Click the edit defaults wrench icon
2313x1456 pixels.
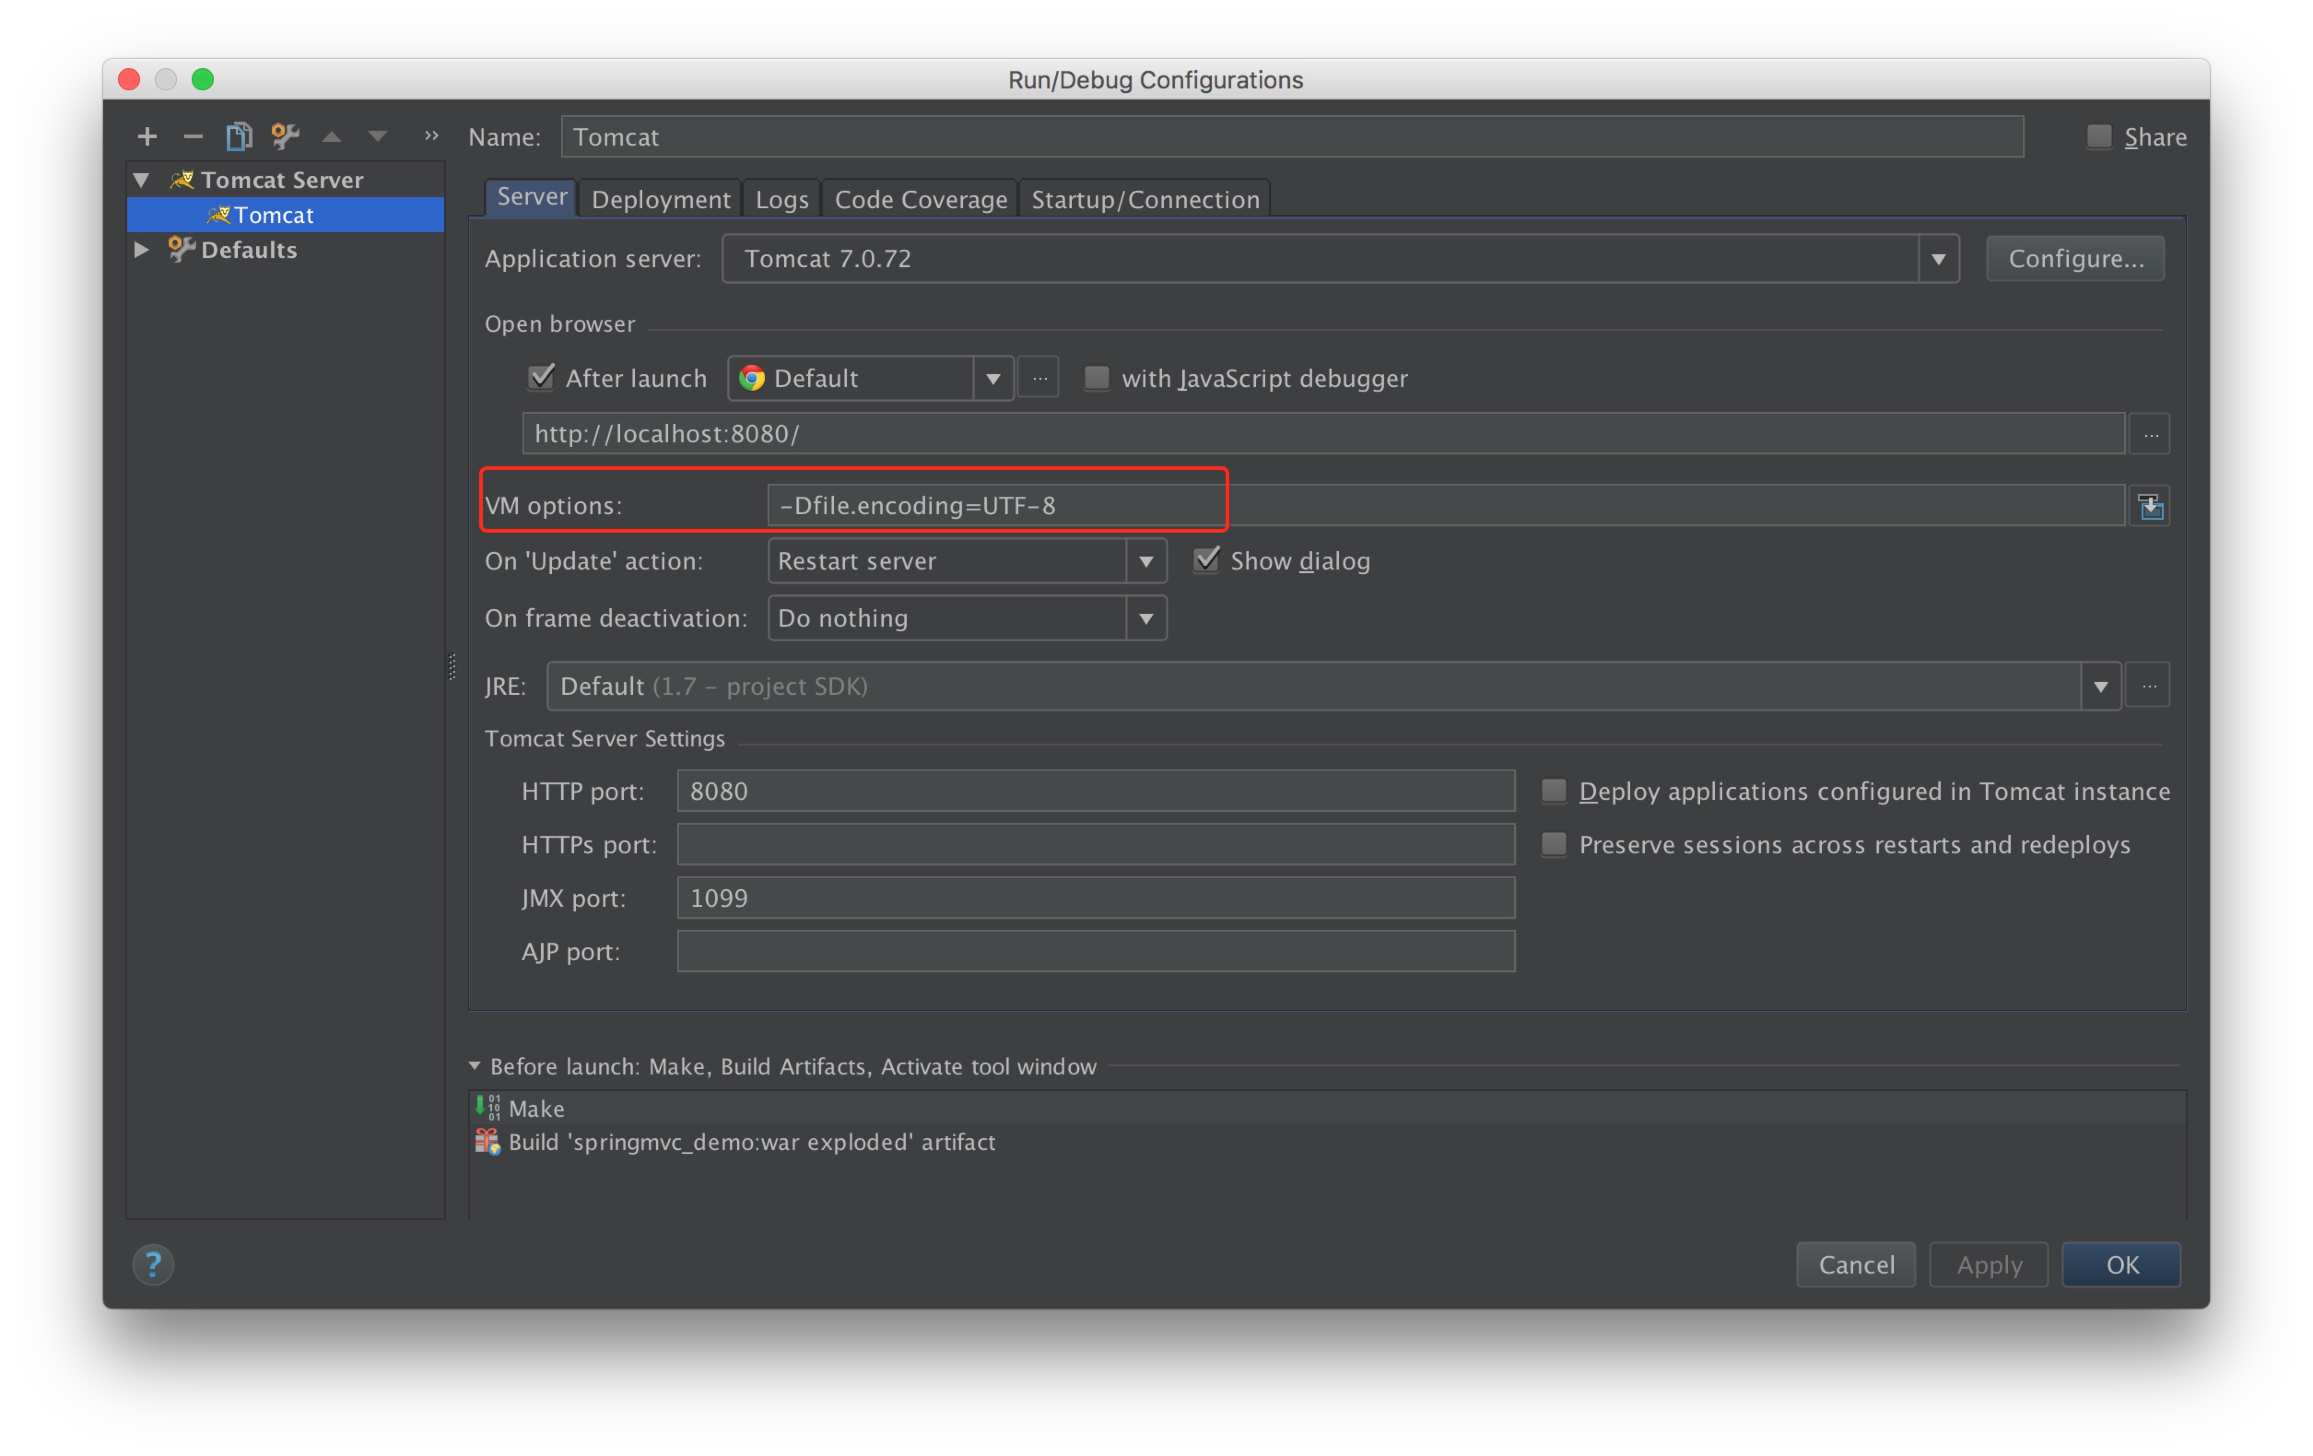(285, 136)
